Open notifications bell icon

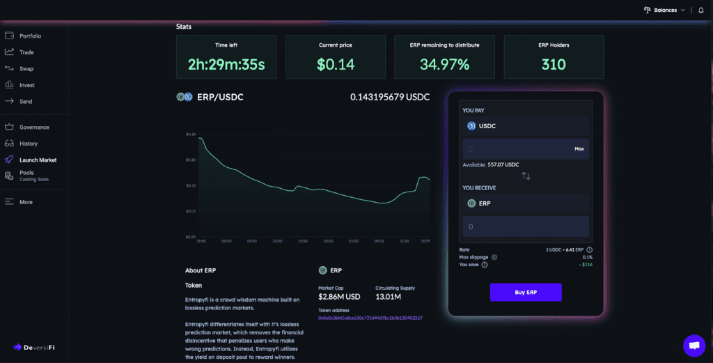(x=700, y=10)
